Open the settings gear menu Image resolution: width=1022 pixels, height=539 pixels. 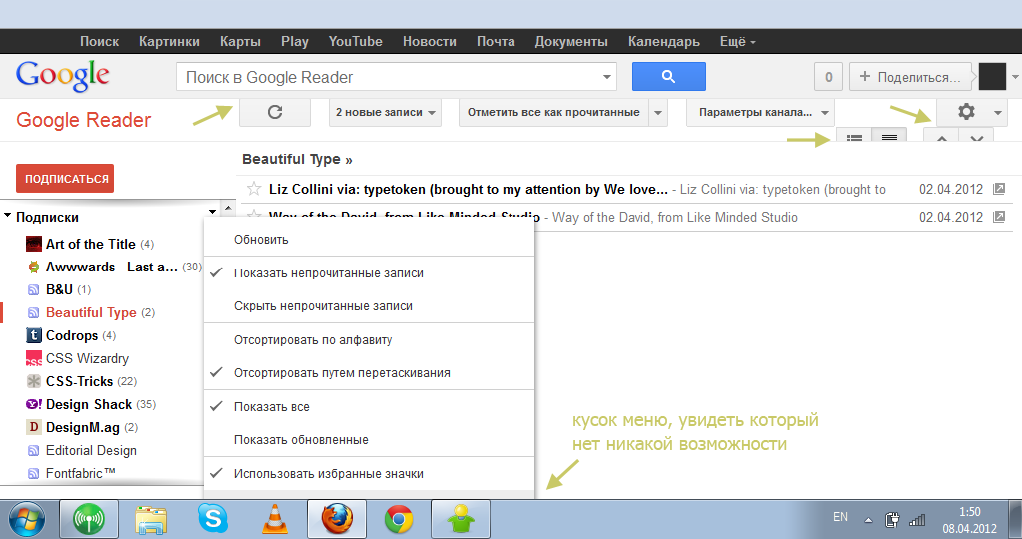point(966,112)
